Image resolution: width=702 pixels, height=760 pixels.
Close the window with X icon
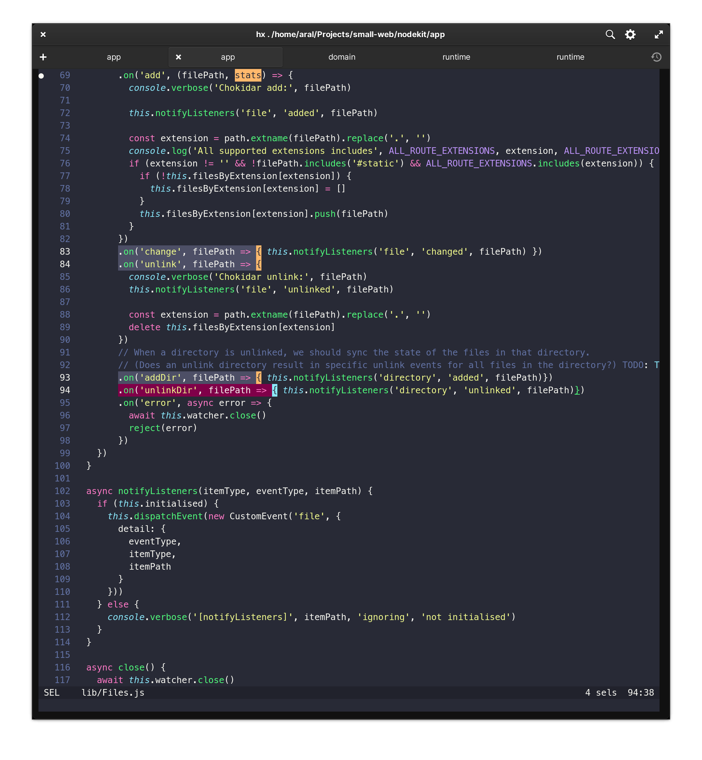point(43,34)
